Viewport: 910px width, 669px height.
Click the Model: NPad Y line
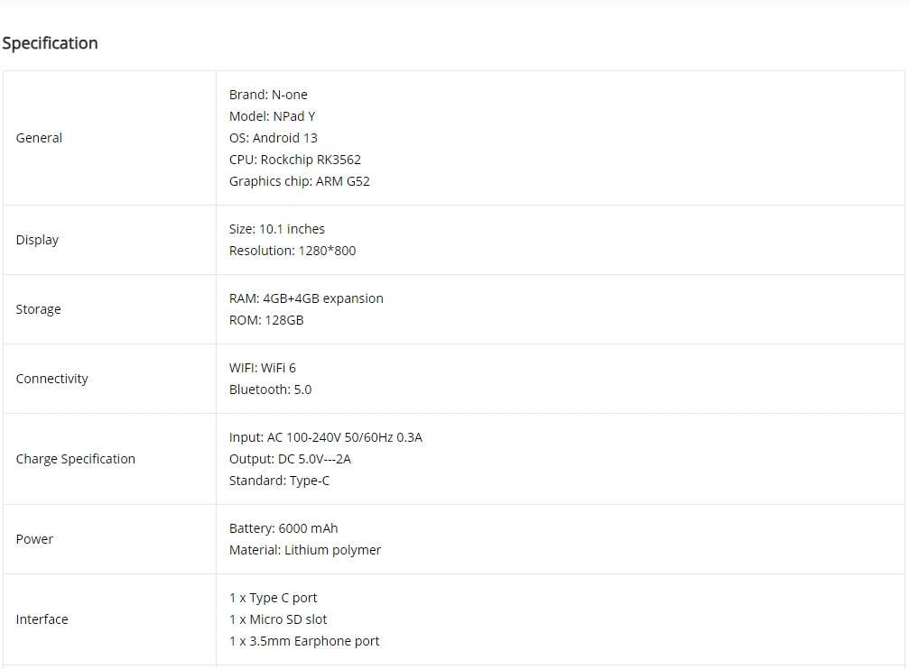point(273,116)
